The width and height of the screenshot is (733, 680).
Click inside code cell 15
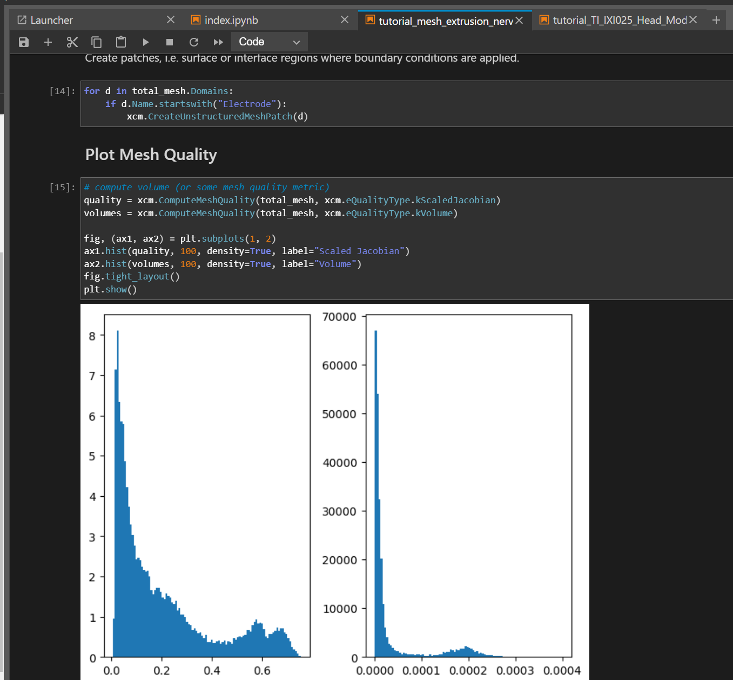coord(406,238)
